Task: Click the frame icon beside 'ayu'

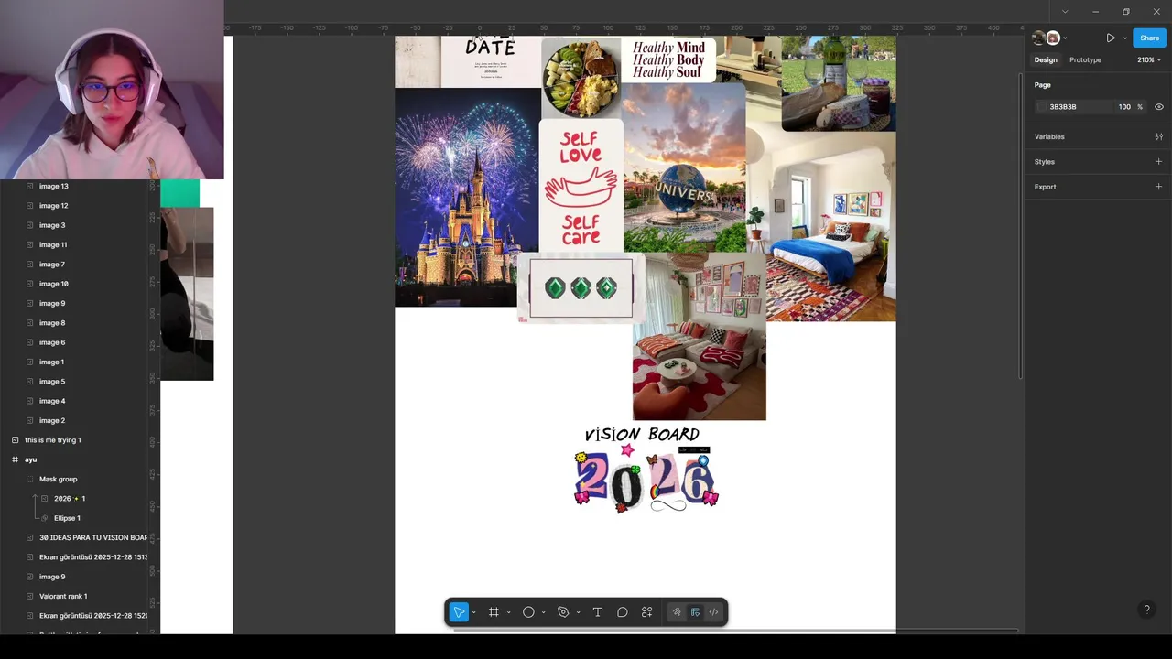Action: (15, 459)
